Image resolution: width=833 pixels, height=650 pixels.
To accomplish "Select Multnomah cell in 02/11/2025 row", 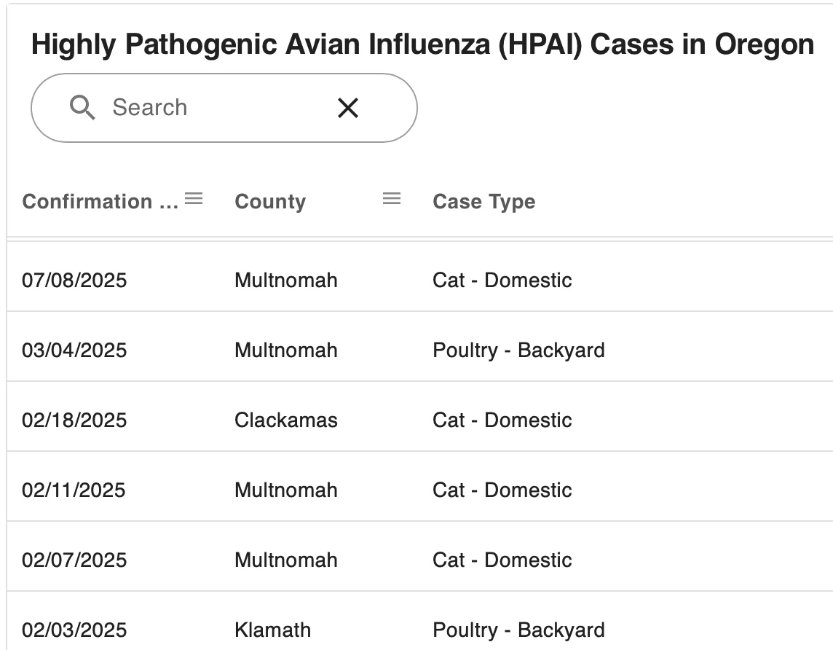I will click(286, 490).
